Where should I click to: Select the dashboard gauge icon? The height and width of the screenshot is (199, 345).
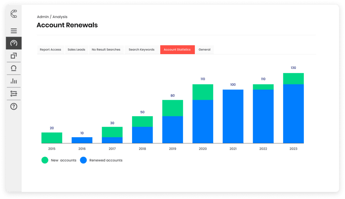(x=14, y=43)
